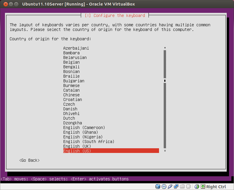Activate the Go Back button
Screen dimensions: 234x190
coord(29,160)
